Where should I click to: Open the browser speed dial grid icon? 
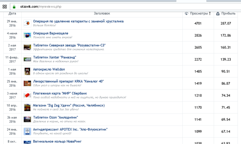click(5, 7)
